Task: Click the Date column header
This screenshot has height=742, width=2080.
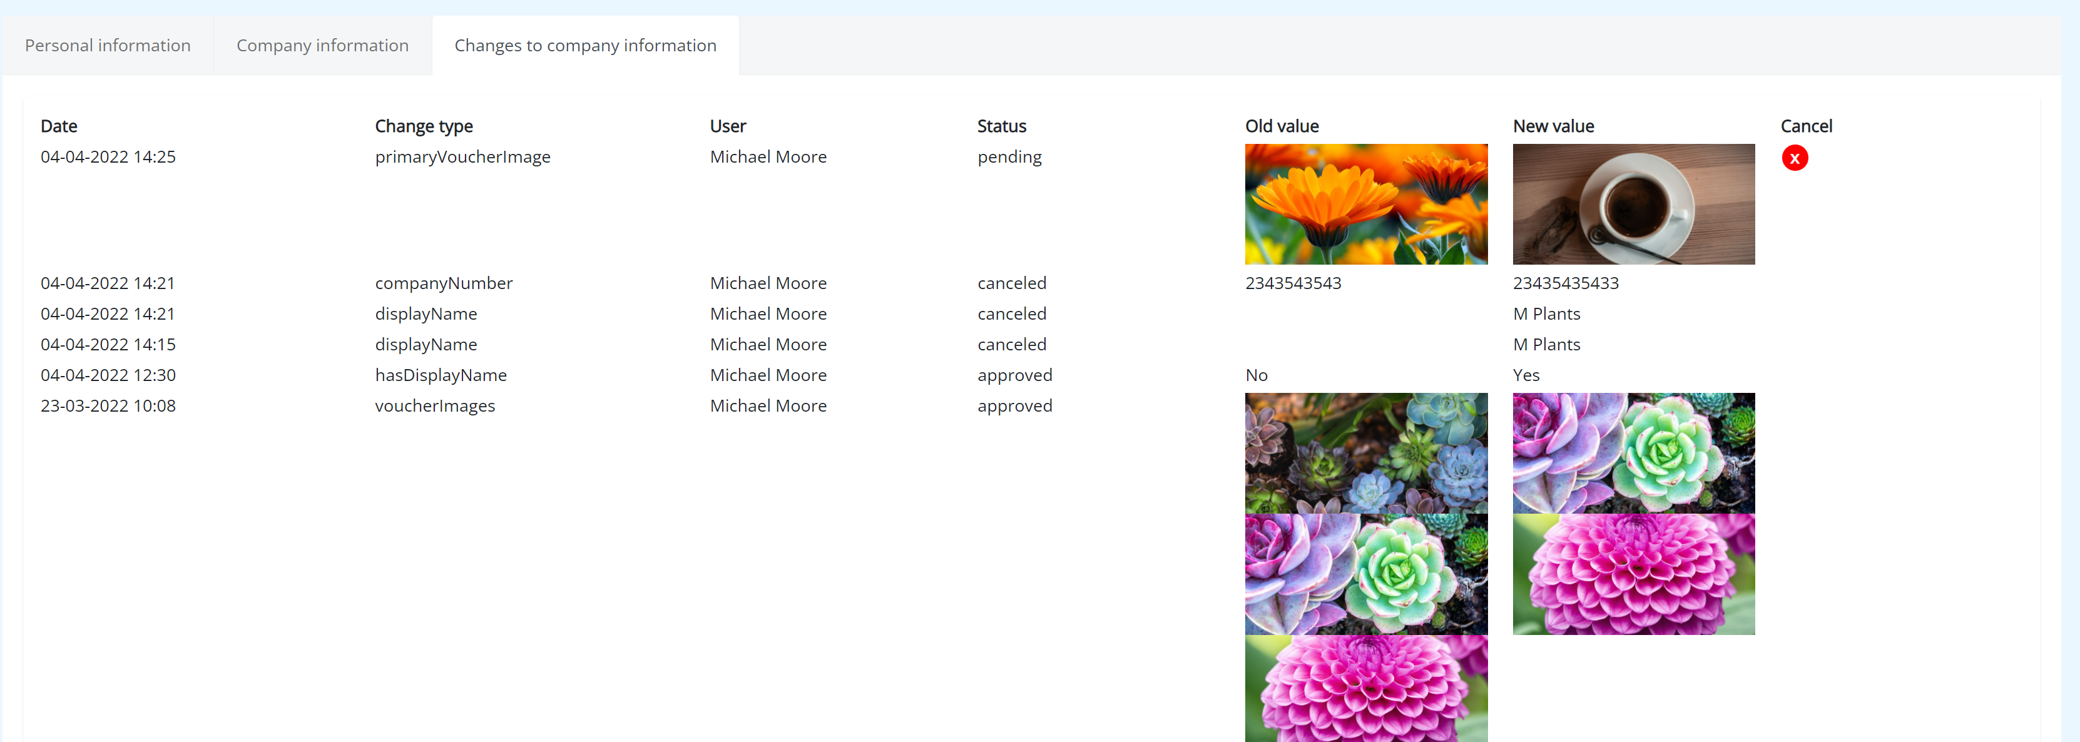Action: pyautogui.click(x=59, y=126)
